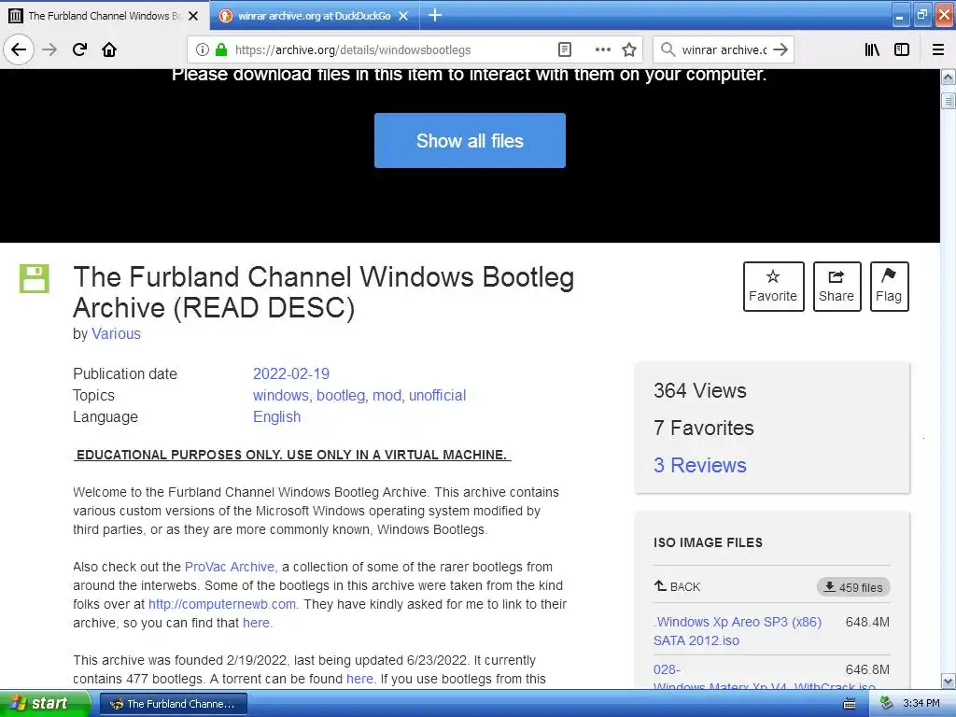
Task: Open the ProVac Archive link
Action: pos(231,567)
